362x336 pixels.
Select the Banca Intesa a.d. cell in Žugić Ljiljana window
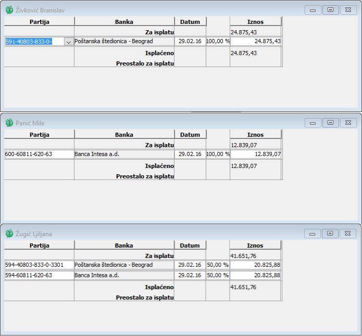coord(124,275)
